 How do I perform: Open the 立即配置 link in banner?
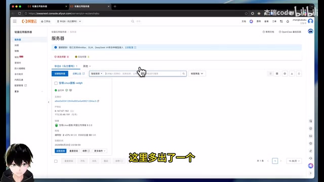point(131,48)
